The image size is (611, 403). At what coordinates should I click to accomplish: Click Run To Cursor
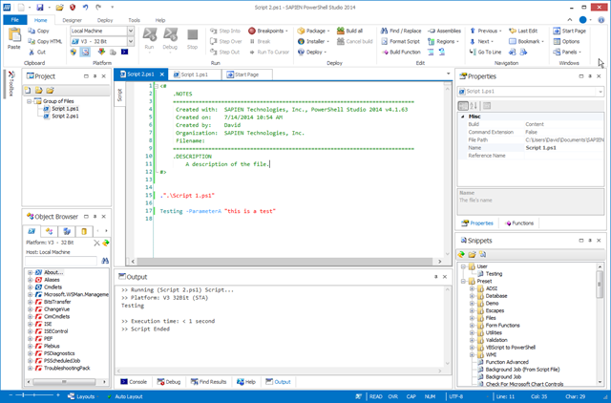[269, 52]
